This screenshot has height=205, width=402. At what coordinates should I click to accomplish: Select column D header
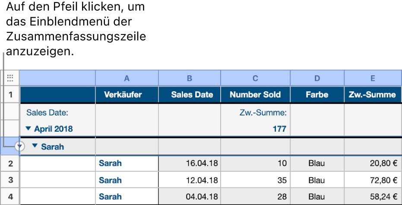tap(317, 78)
